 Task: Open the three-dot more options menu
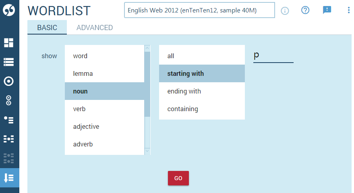pos(348,10)
